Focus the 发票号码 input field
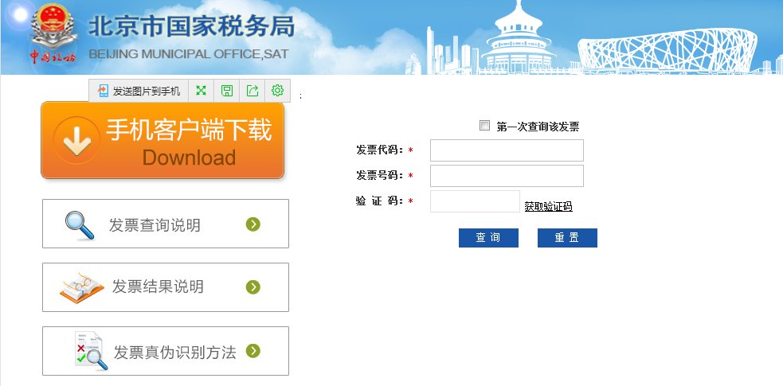 click(x=507, y=176)
